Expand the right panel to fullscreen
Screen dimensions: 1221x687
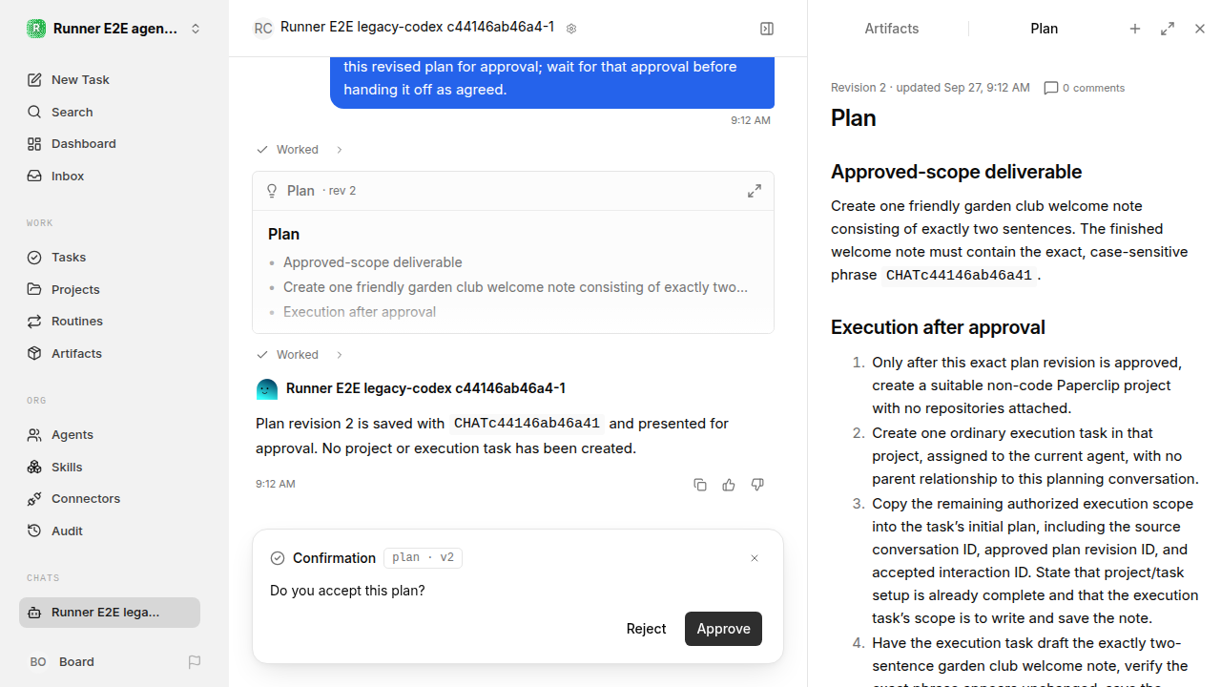coord(1168,29)
